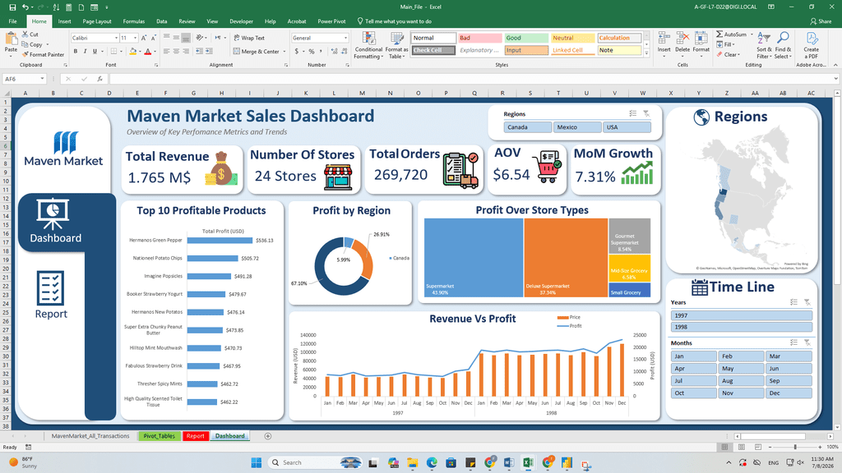Viewport: 842px width, 473px height.
Task: Add a new sheet with plus icon
Action: [268, 436]
